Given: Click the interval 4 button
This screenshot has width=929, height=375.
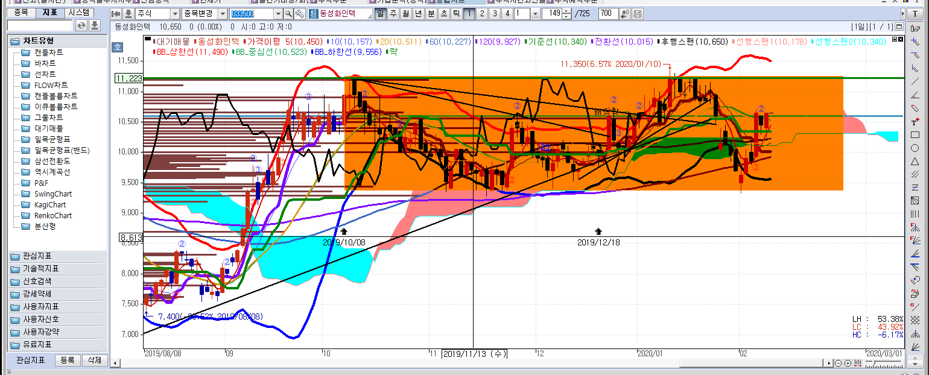Looking at the screenshot, I should (507, 13).
